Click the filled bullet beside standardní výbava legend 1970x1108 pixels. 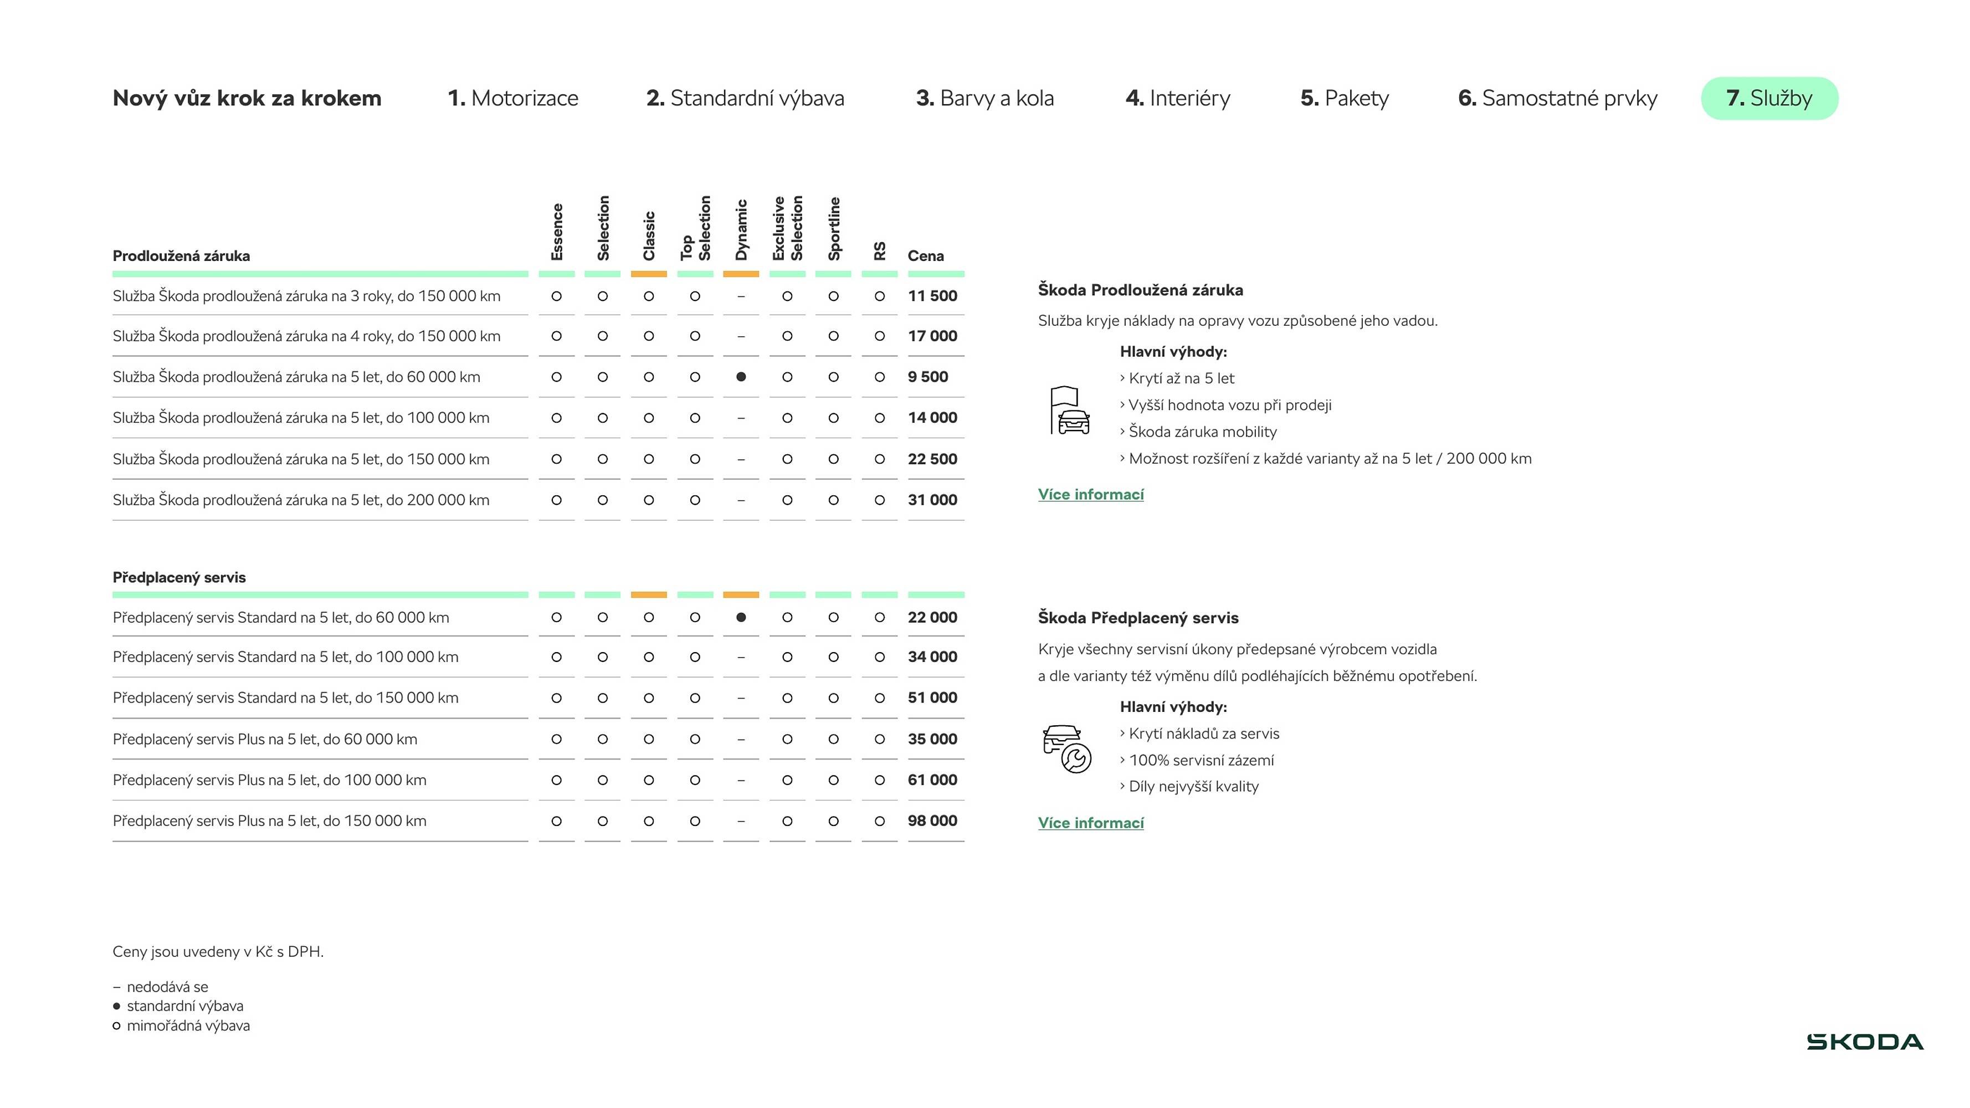[117, 1006]
